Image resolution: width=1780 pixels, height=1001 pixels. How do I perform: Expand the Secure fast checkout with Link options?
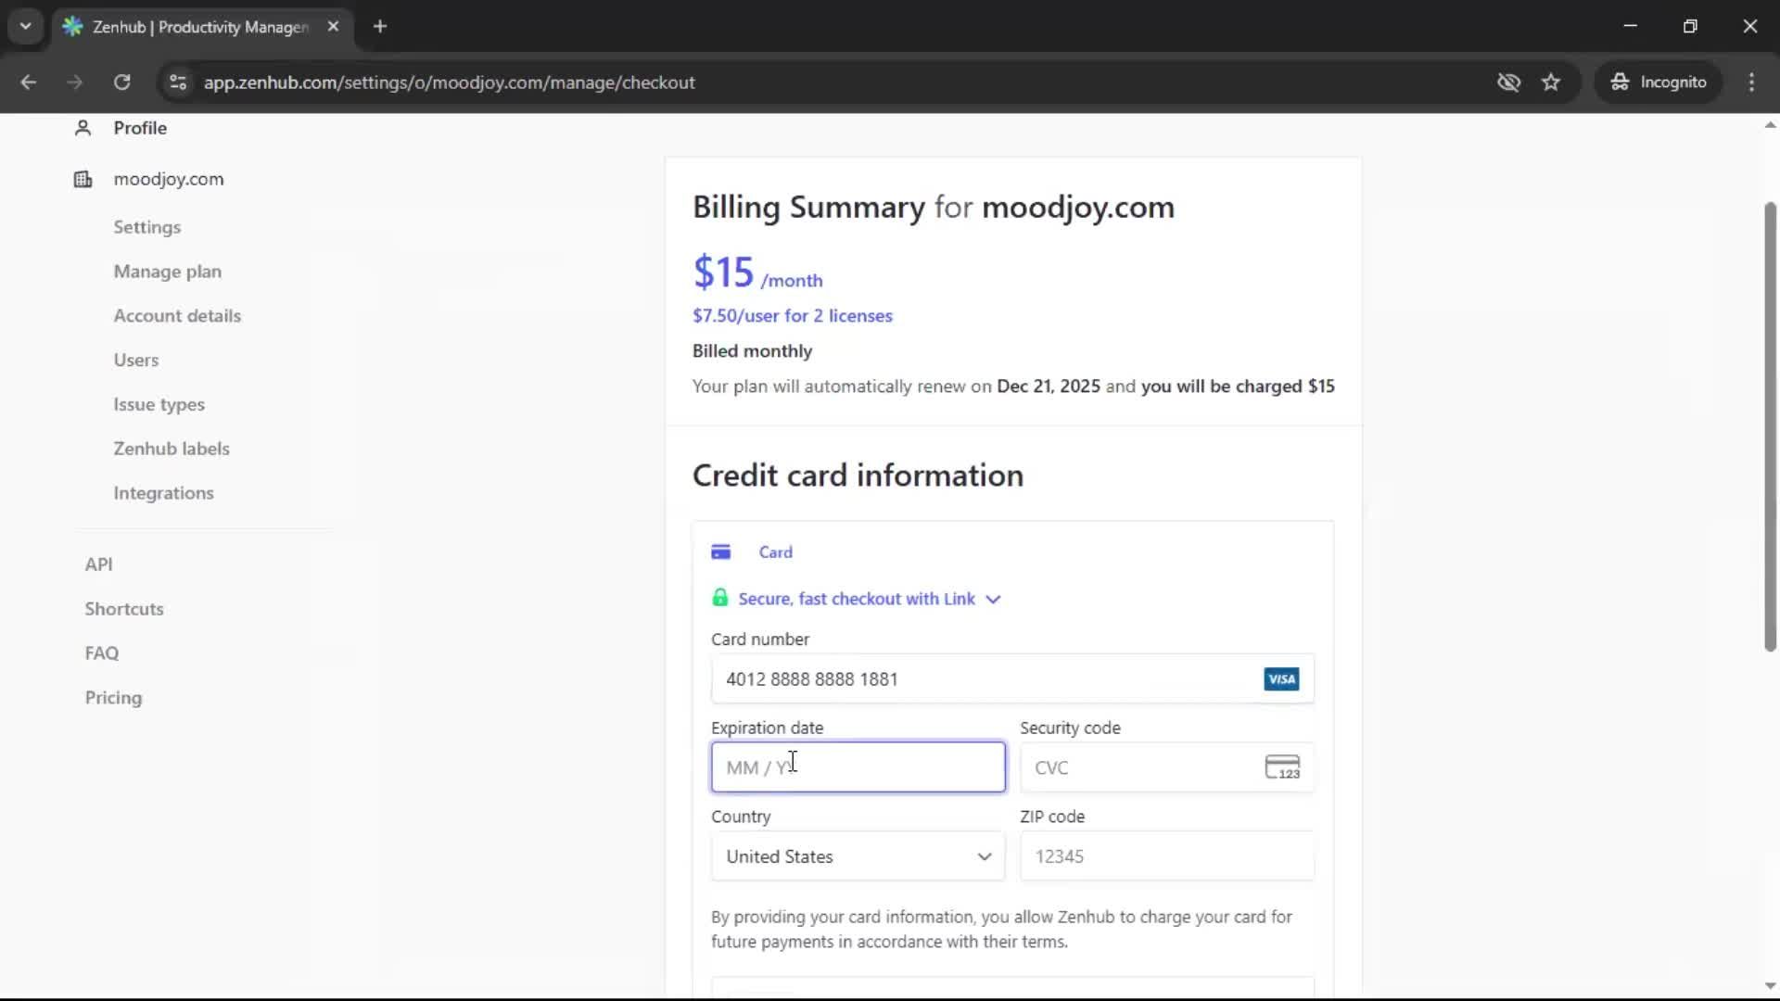[993, 599]
